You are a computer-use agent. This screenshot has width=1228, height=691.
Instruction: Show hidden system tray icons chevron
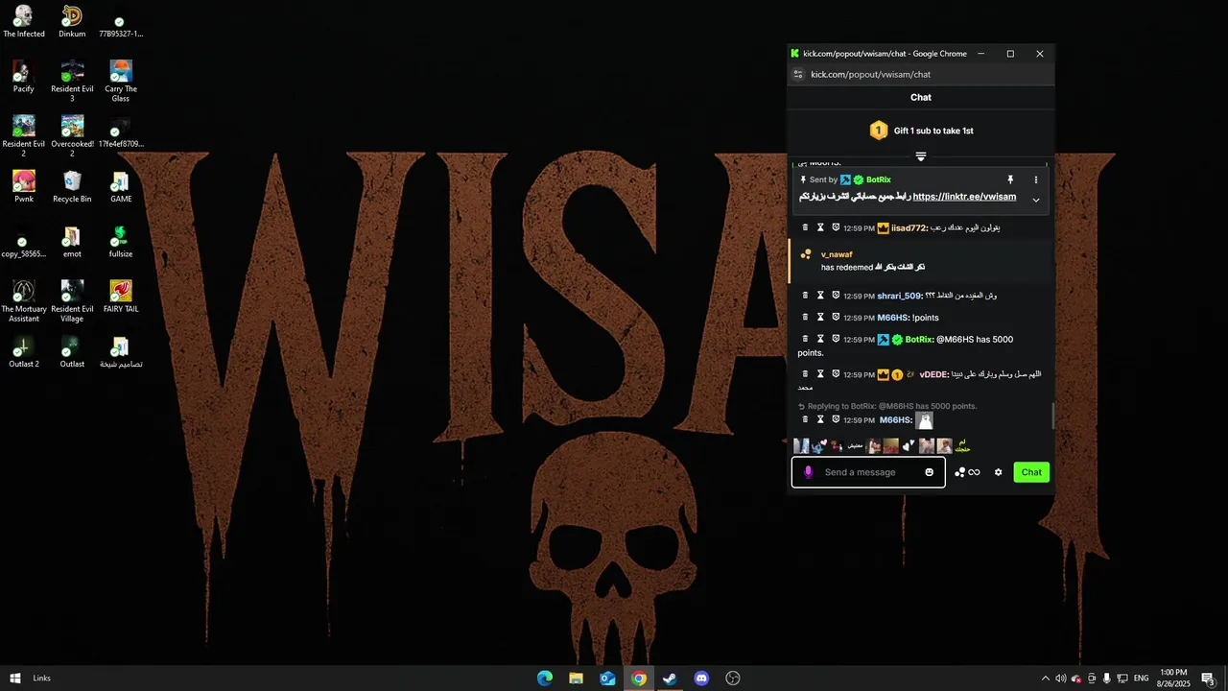click(1046, 679)
